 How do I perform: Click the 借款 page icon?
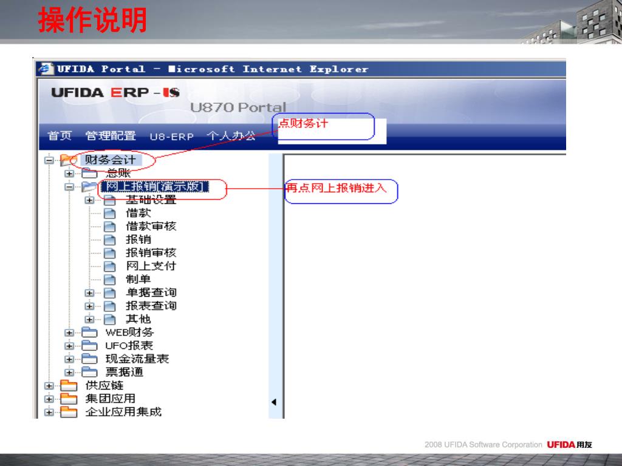(109, 214)
